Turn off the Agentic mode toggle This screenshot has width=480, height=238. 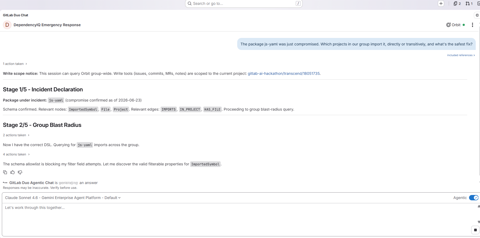(474, 198)
